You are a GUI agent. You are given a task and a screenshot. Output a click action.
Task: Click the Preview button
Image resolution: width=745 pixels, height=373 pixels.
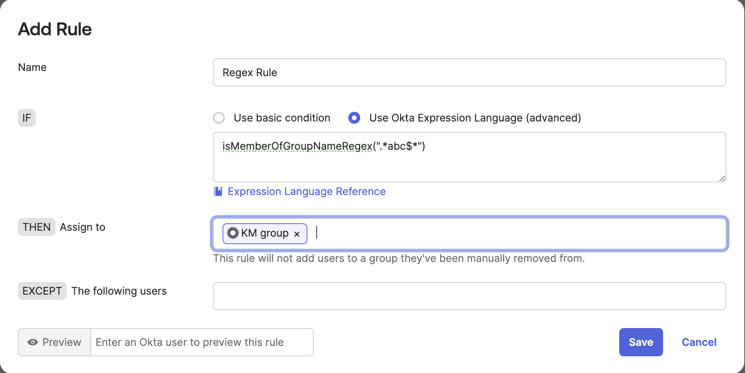point(55,342)
